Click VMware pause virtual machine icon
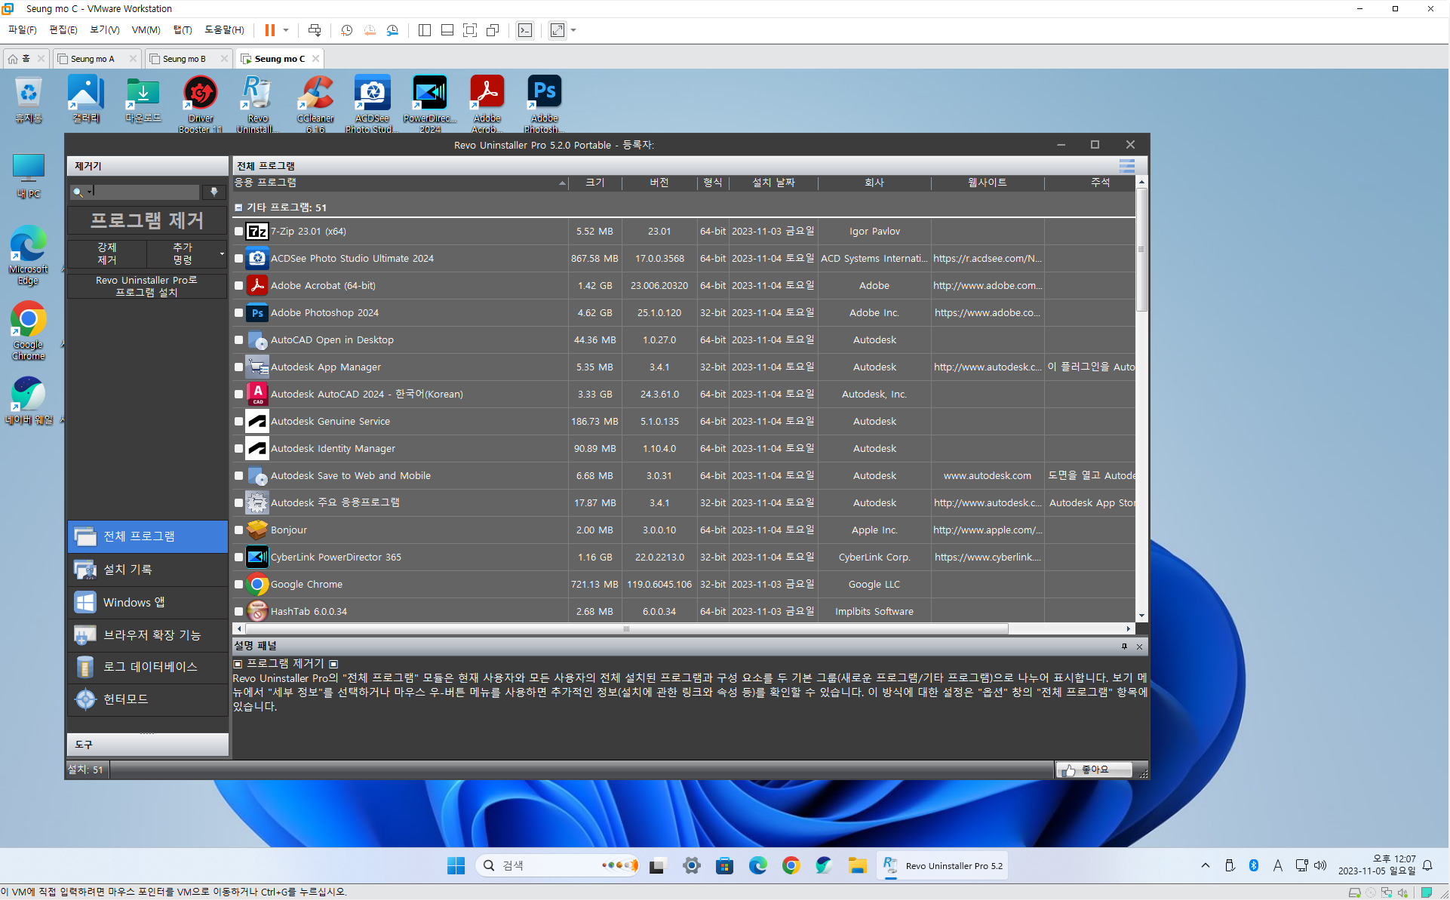This screenshot has height=900, width=1450. tap(269, 30)
